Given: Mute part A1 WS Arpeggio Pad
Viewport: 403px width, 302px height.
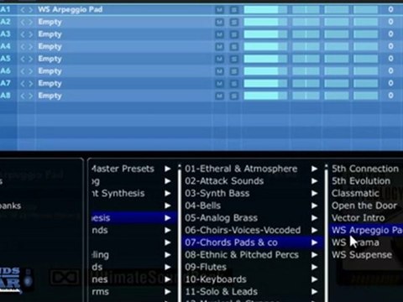Looking at the screenshot, I should 220,10.
